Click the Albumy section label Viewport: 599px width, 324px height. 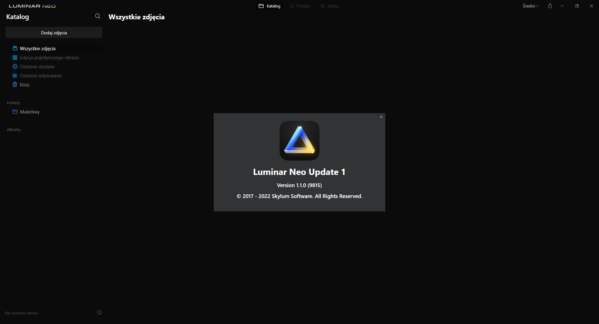[x=14, y=129]
